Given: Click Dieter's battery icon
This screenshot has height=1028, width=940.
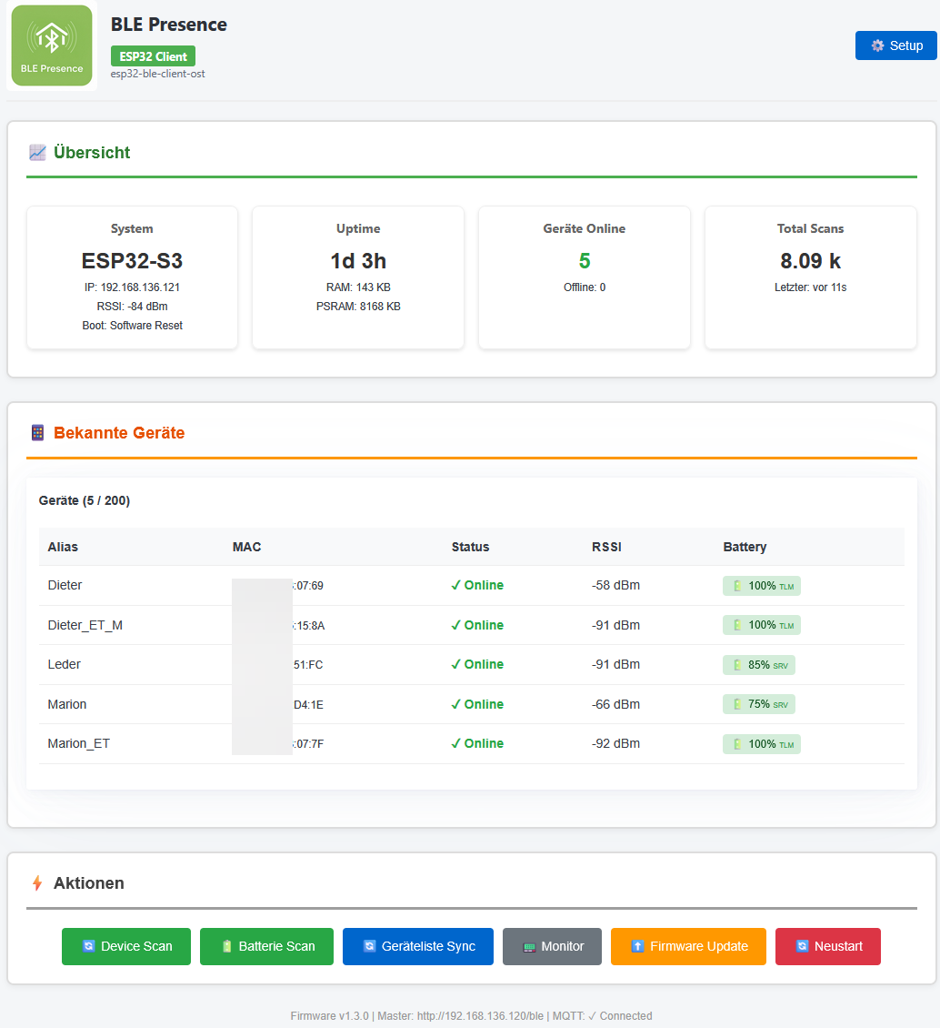Looking at the screenshot, I should tap(737, 586).
